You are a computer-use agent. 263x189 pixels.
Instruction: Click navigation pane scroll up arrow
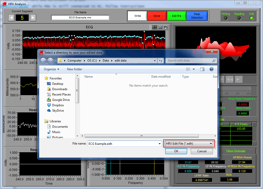click(77, 76)
